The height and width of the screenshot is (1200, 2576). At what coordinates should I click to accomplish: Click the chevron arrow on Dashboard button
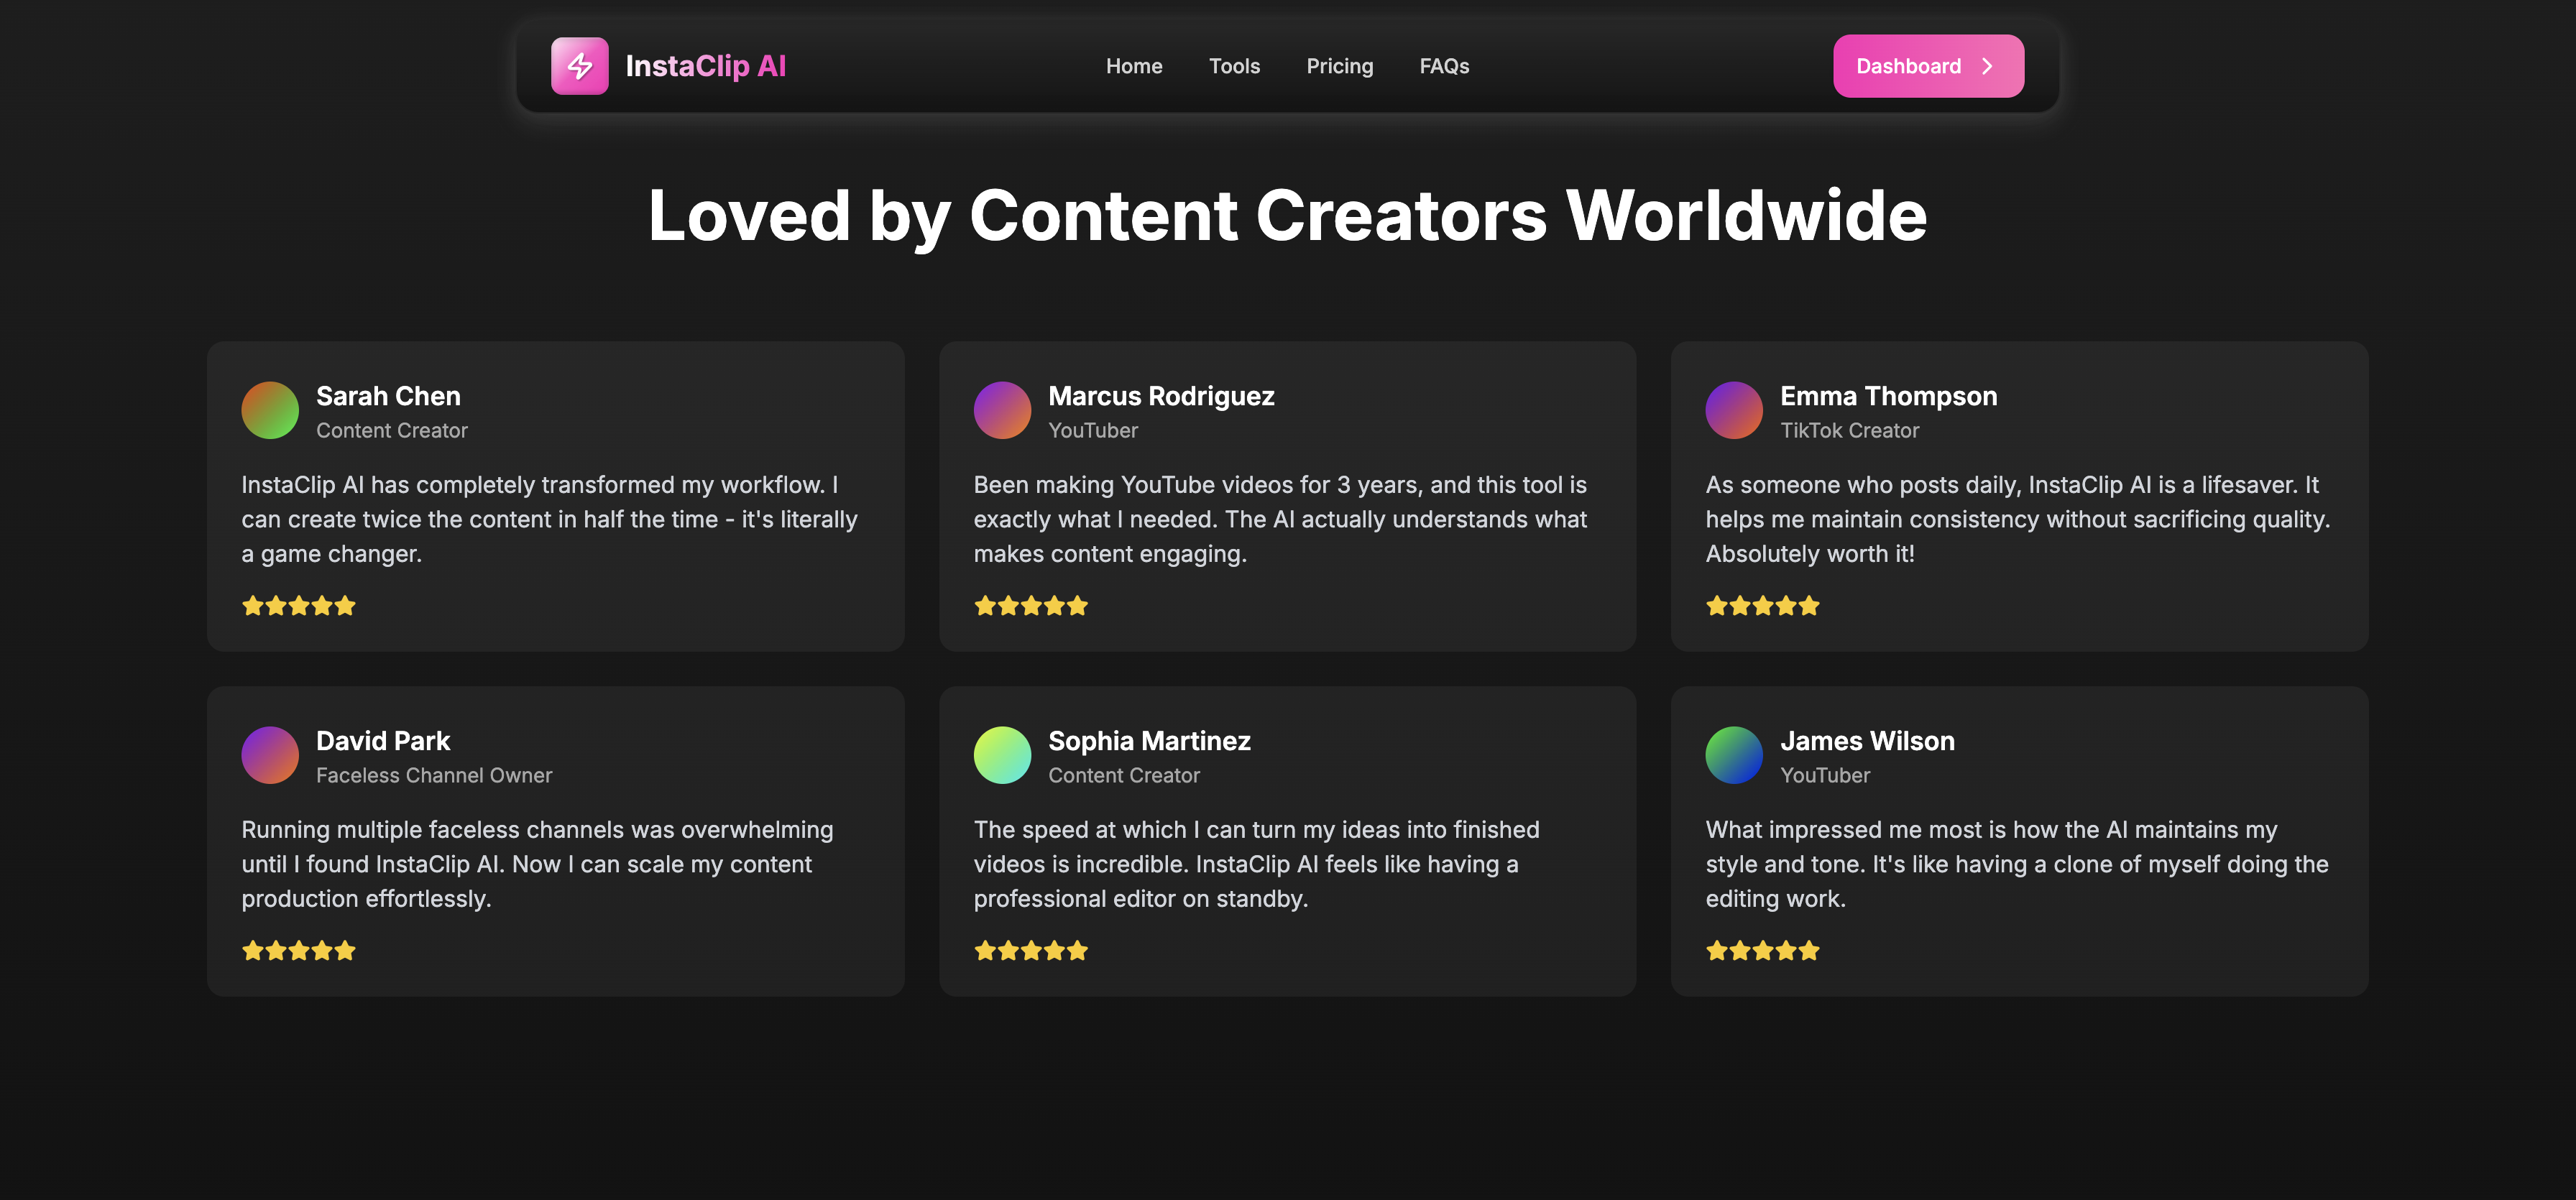click(x=1988, y=66)
